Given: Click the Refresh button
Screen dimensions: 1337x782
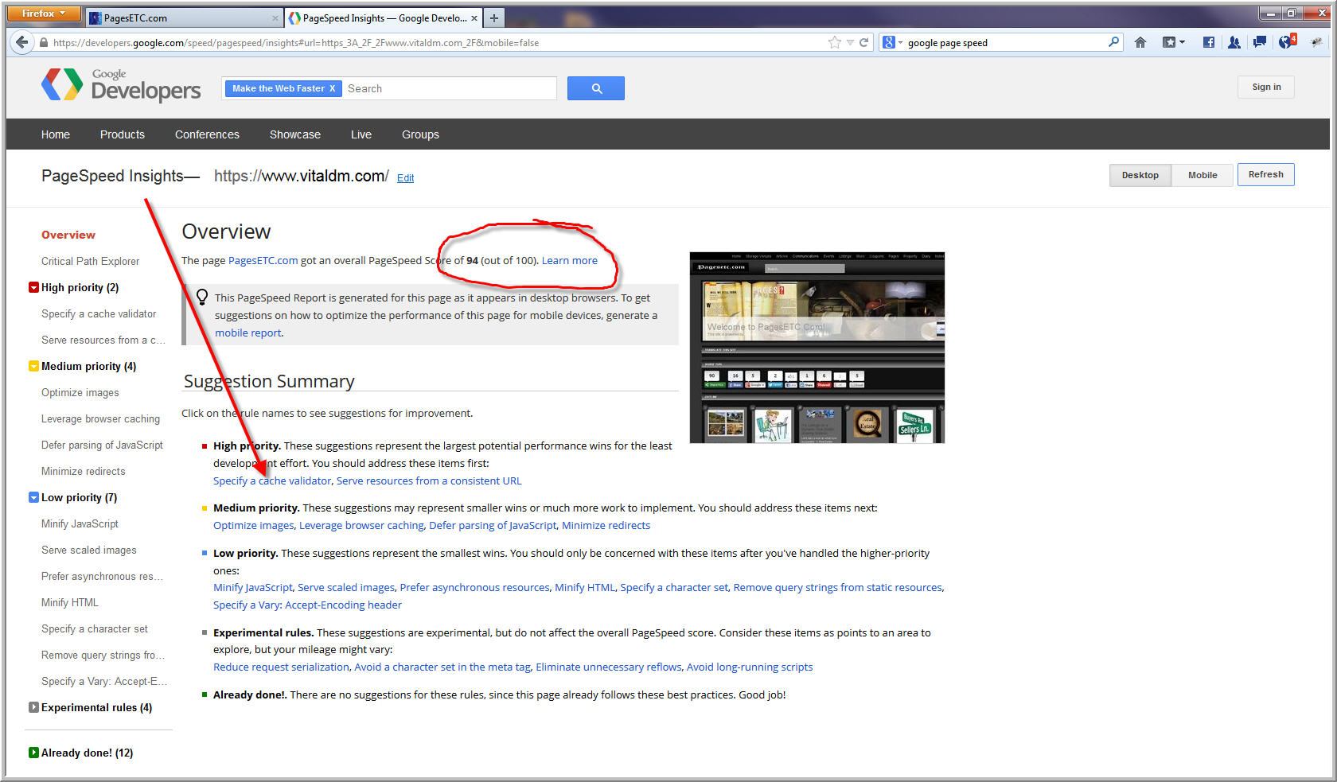Looking at the screenshot, I should click(1265, 175).
